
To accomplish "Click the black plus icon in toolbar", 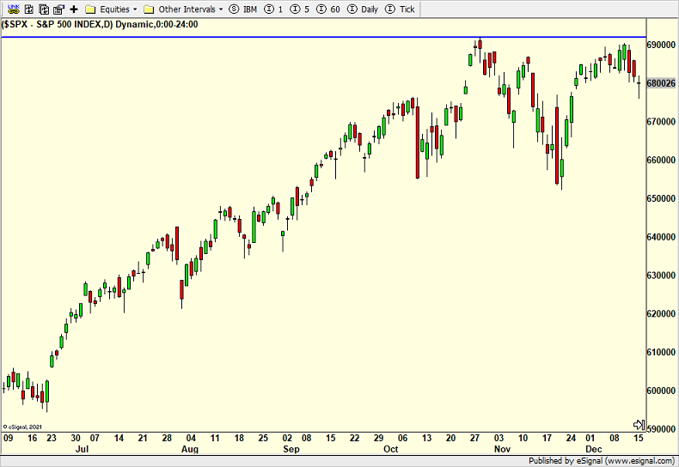I will pos(73,9).
